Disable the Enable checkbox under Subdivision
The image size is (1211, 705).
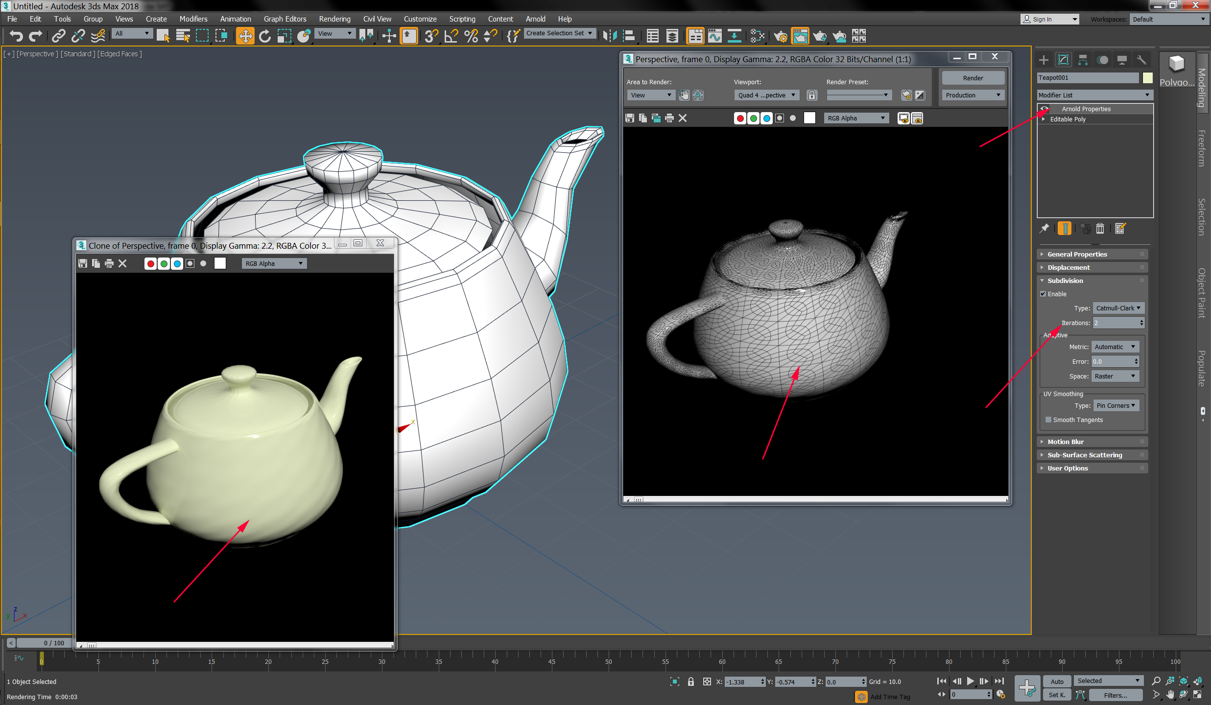point(1044,294)
